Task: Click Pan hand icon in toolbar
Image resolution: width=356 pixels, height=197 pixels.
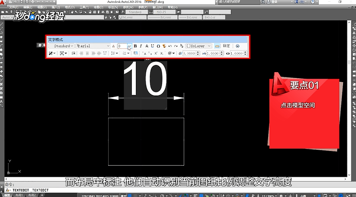Action: (72, 12)
